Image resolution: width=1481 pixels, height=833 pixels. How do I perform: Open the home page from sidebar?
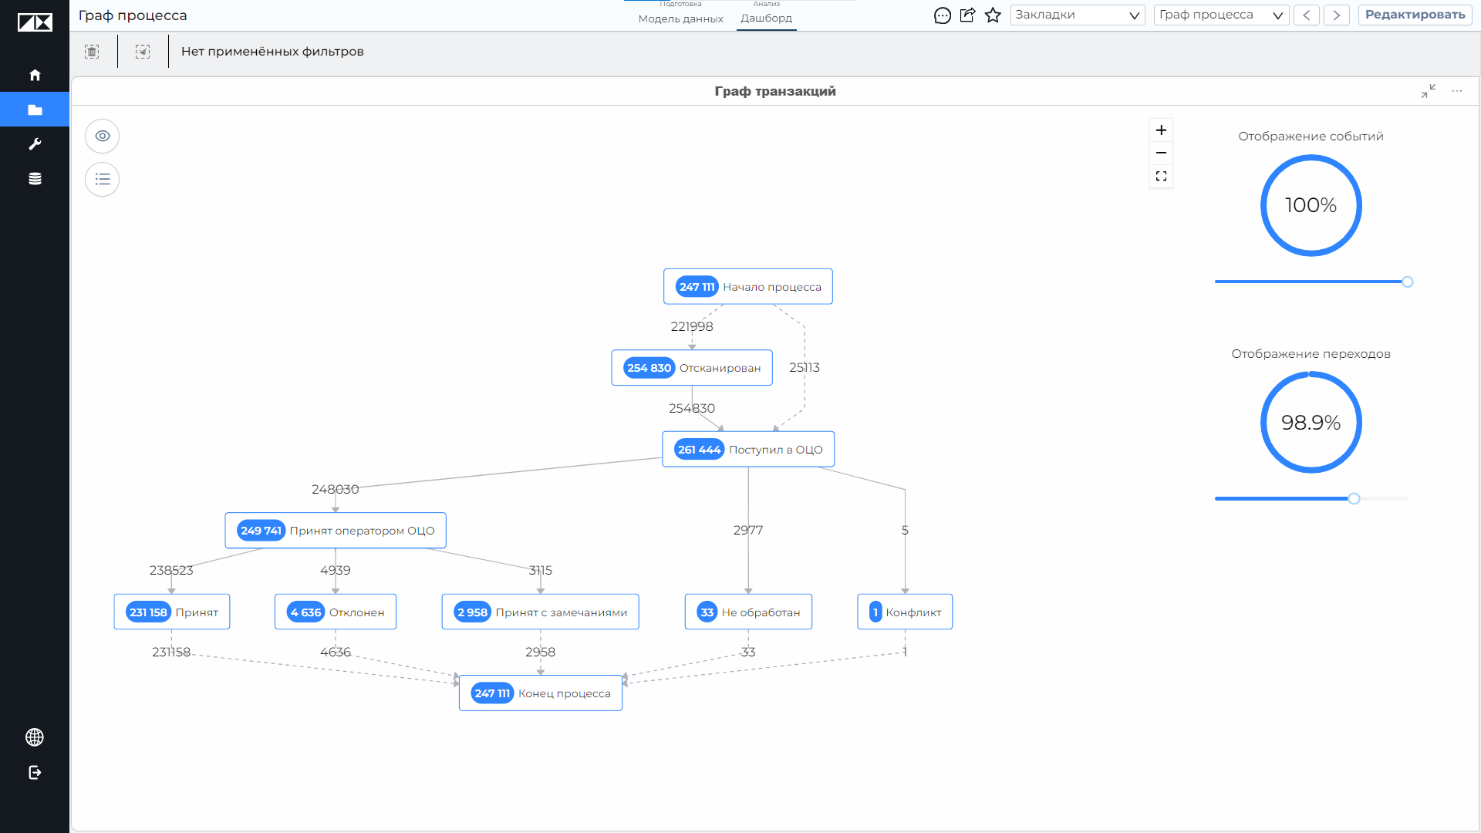[35, 75]
